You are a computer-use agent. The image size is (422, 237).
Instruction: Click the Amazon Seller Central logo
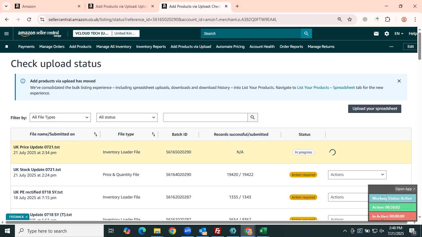point(40,34)
